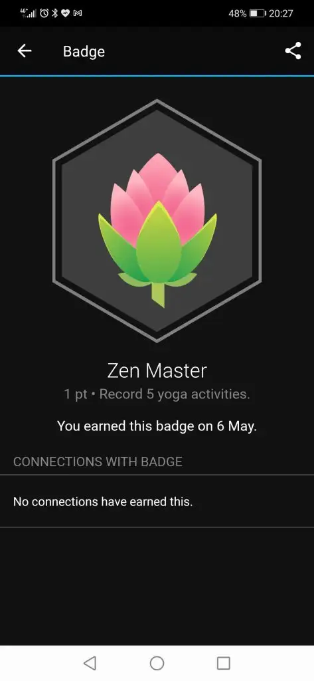This screenshot has height=681, width=314.
Task: Tap the earned on 6 May text
Action: 157,426
